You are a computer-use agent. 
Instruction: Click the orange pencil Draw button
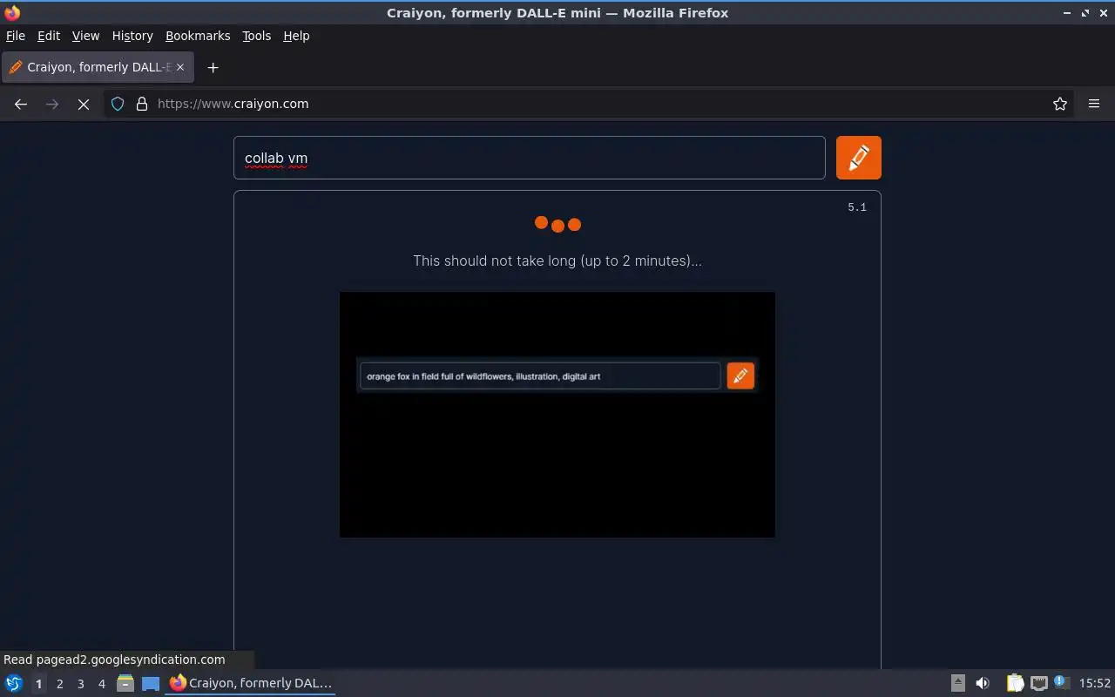tap(858, 158)
